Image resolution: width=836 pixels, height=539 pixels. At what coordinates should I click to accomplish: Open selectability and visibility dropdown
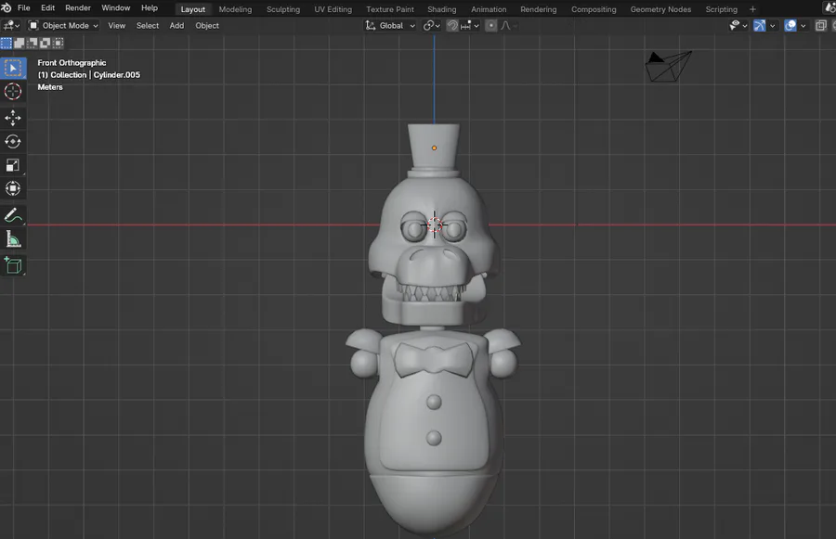coord(738,26)
